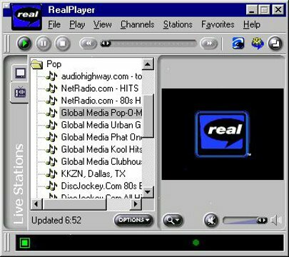Click the fast-forward button beside the seek bar
Screen dimensions: 289x257
pos(209,44)
